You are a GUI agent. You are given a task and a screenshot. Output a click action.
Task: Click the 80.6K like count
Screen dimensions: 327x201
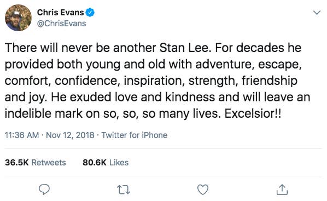coord(95,163)
